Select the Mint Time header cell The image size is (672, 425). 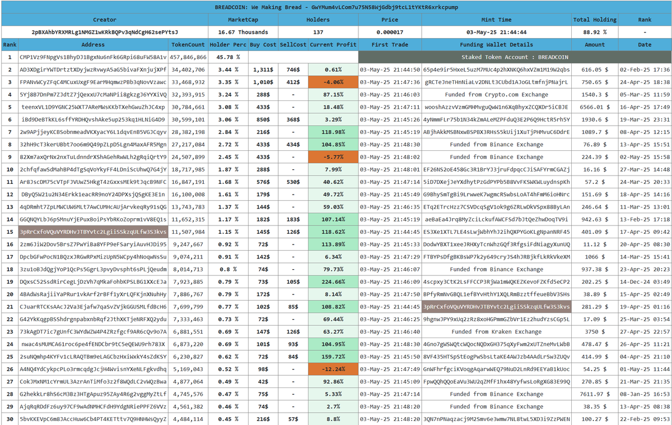(496, 20)
